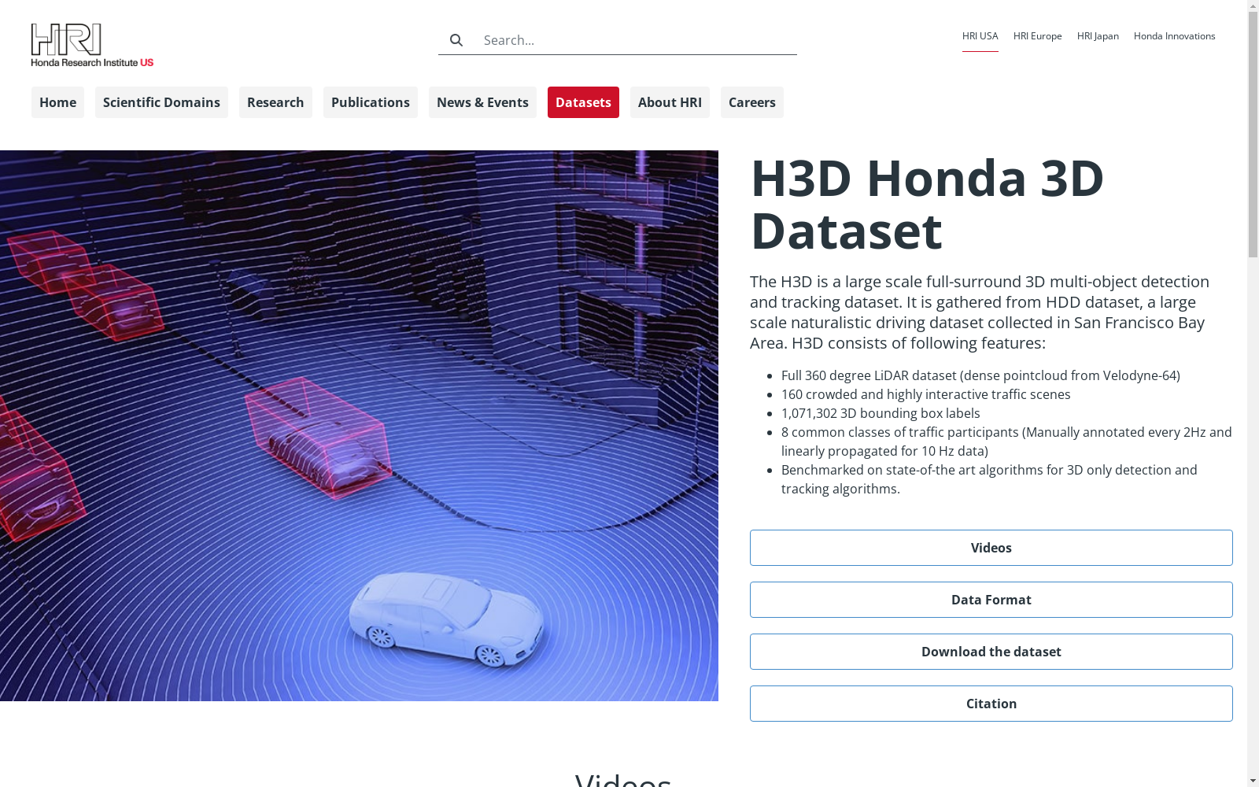Image resolution: width=1259 pixels, height=787 pixels.
Task: Visit the Honda Innovations link
Action: point(1174,36)
